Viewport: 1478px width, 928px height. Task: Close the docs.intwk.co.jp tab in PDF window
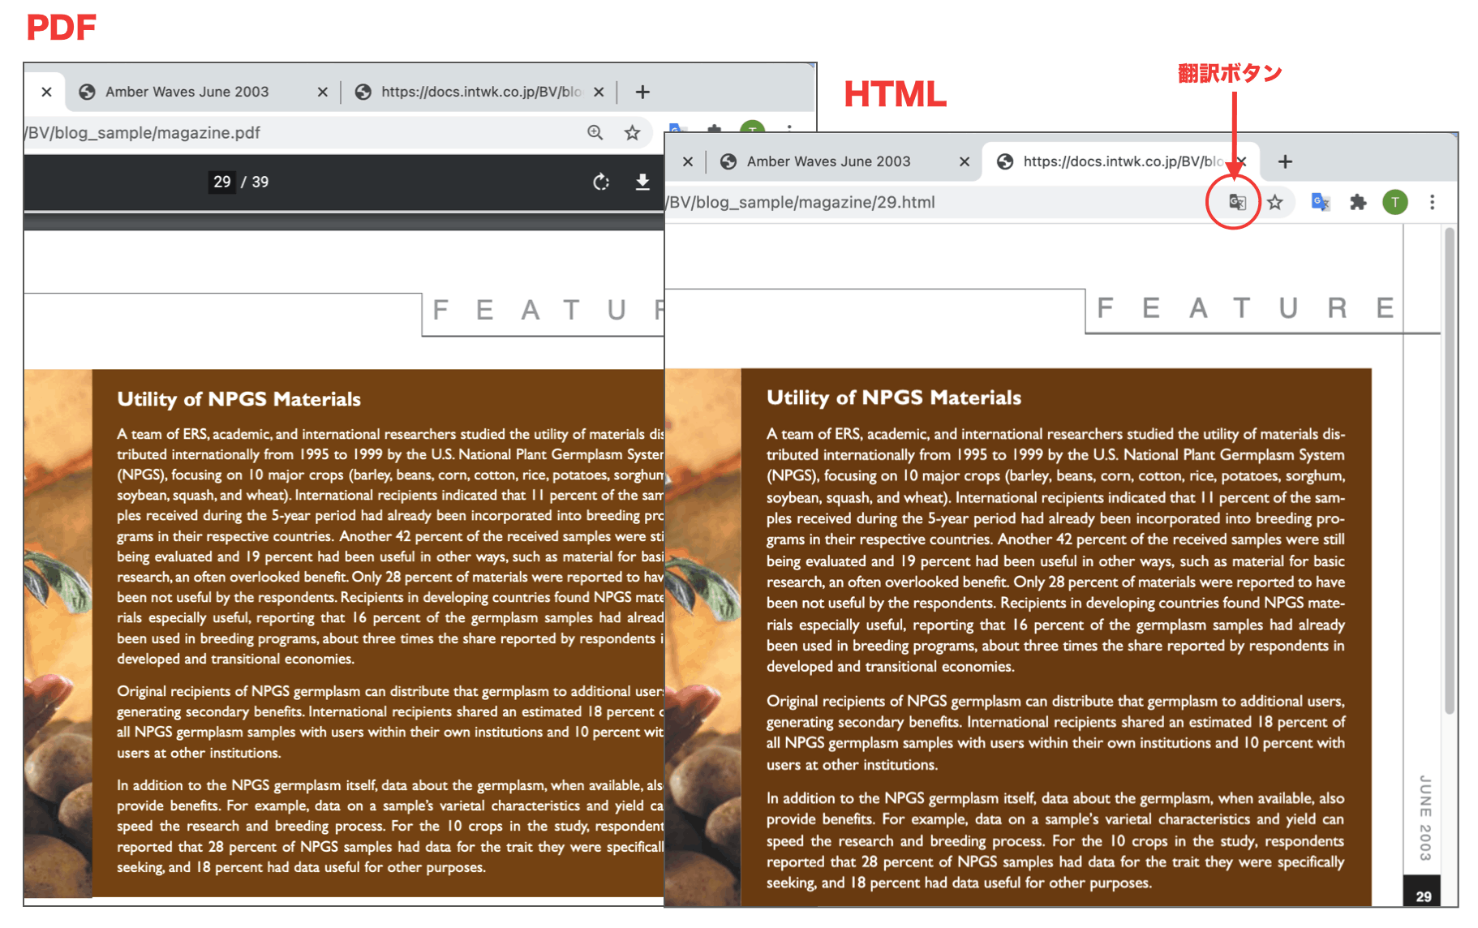[x=599, y=92]
